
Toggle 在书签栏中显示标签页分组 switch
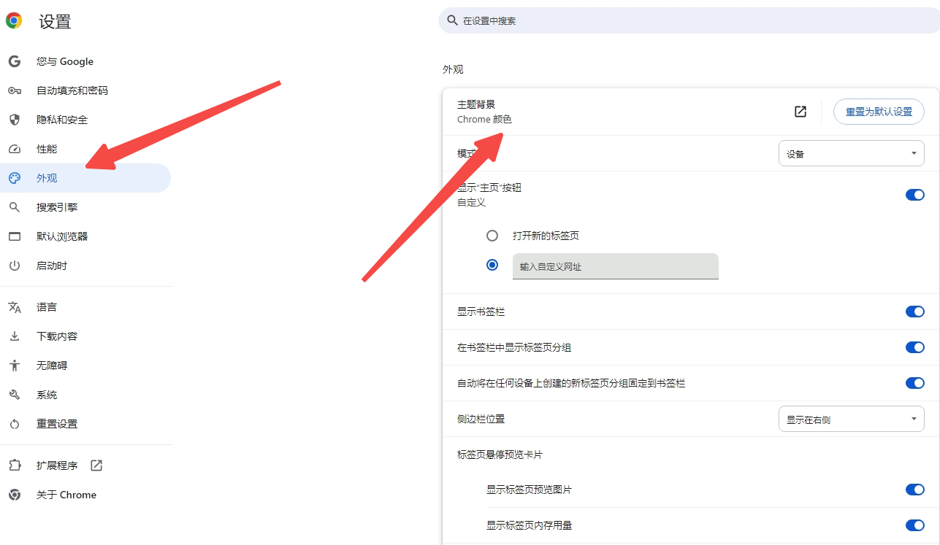(915, 347)
